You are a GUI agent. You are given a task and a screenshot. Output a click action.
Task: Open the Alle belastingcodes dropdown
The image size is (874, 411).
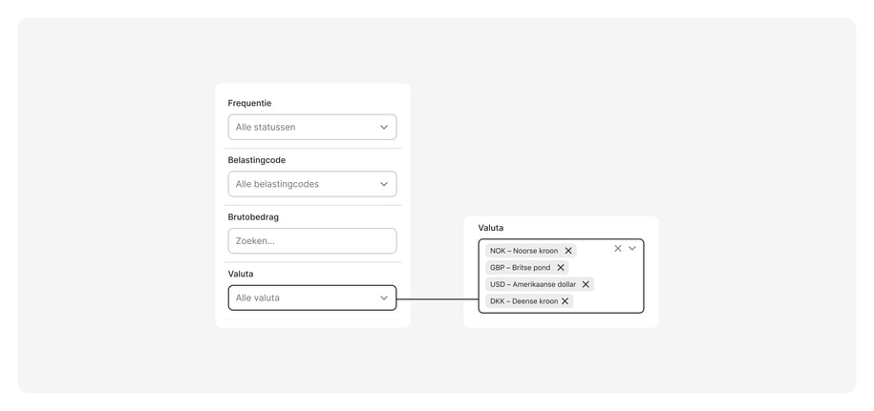[x=312, y=184]
